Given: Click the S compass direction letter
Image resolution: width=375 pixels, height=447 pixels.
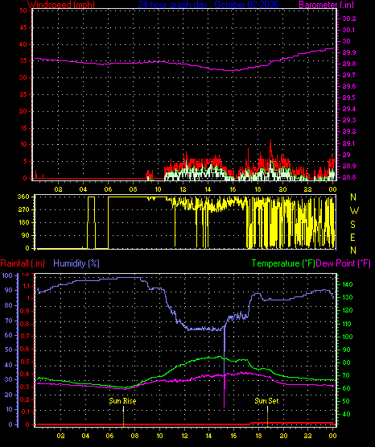Looking at the screenshot, I should tap(353, 225).
